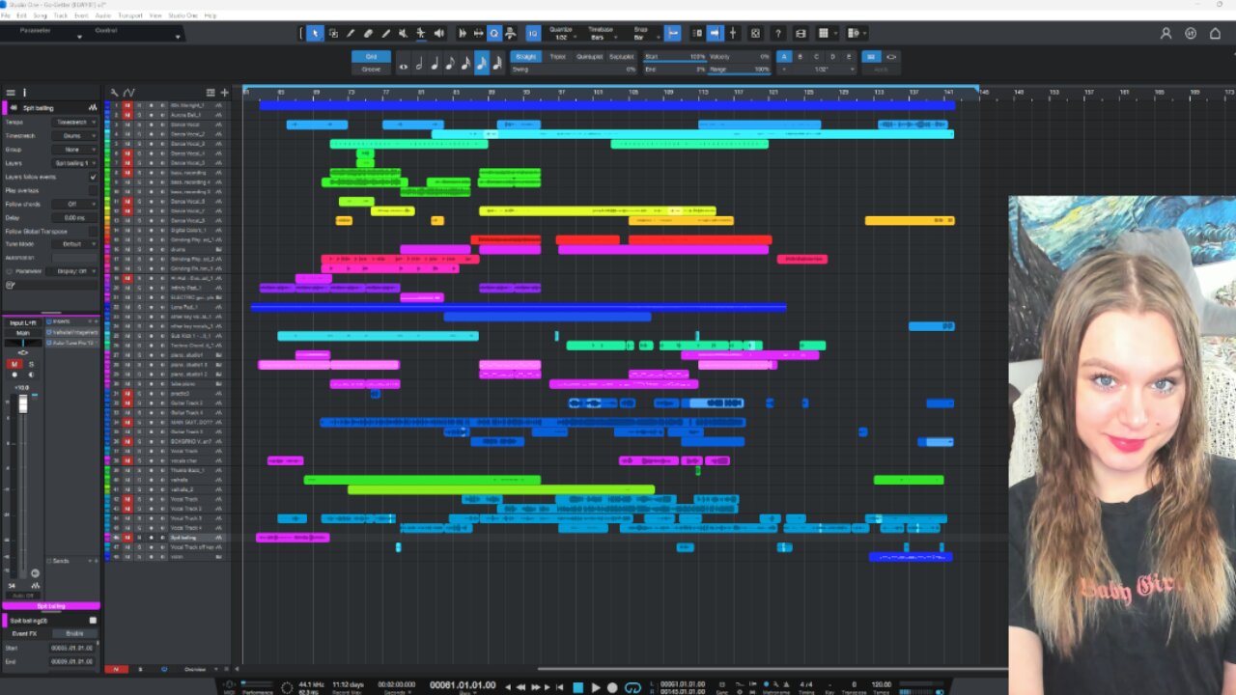Choose Quintuplet quantize type
The width and height of the screenshot is (1236, 695).
[x=589, y=57]
